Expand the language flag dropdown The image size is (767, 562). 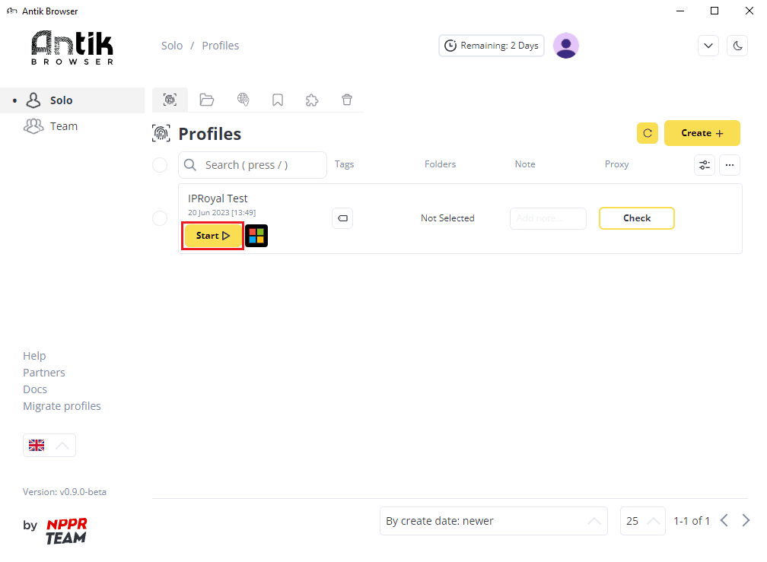(49, 445)
